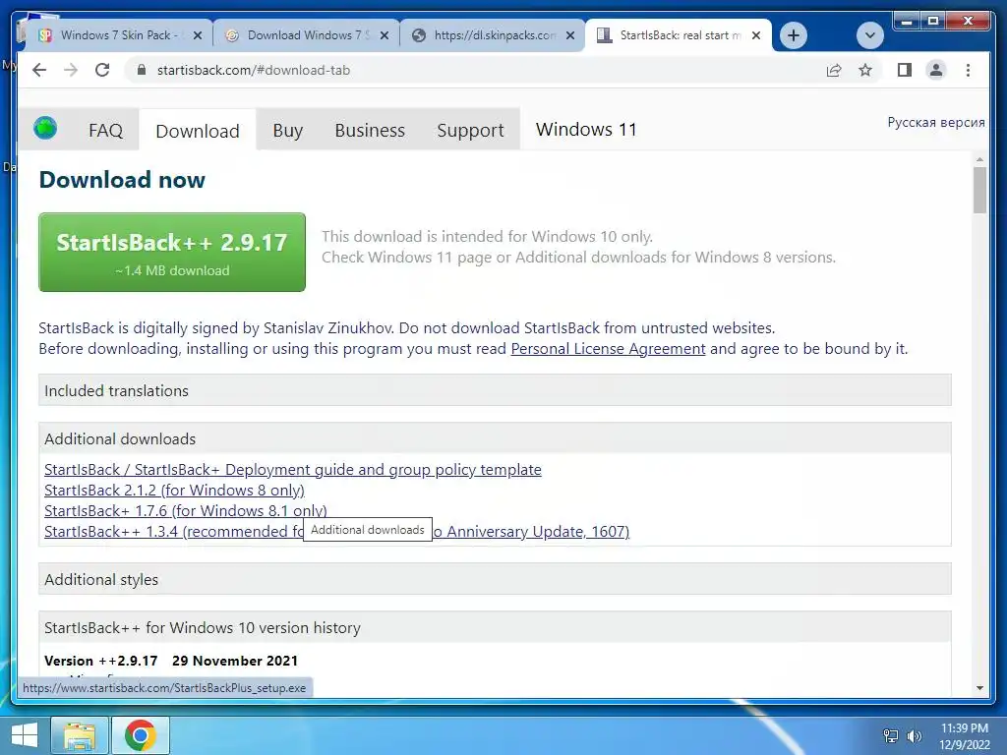Click the green globe home icon

[45, 128]
